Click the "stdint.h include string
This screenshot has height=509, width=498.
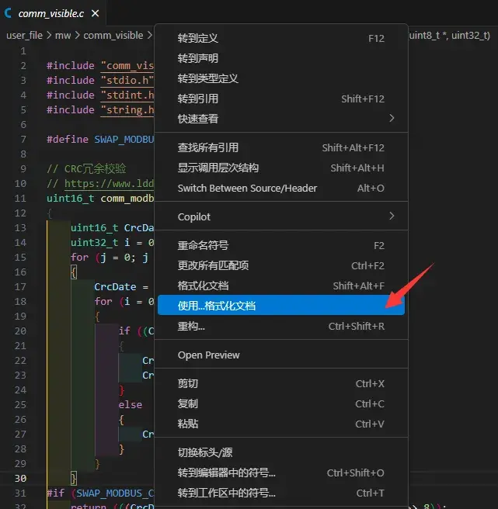pyautogui.click(x=127, y=95)
